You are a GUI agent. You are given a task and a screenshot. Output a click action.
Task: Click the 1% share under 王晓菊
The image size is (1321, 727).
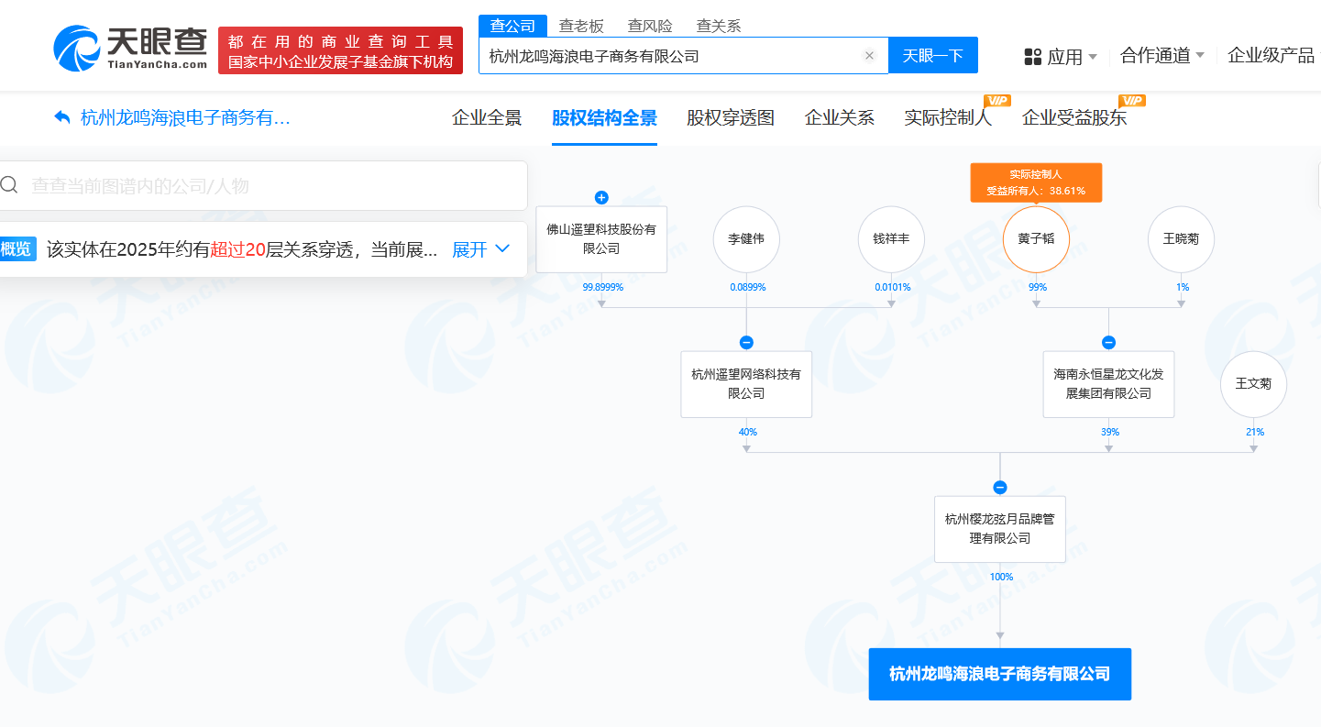(x=1183, y=287)
